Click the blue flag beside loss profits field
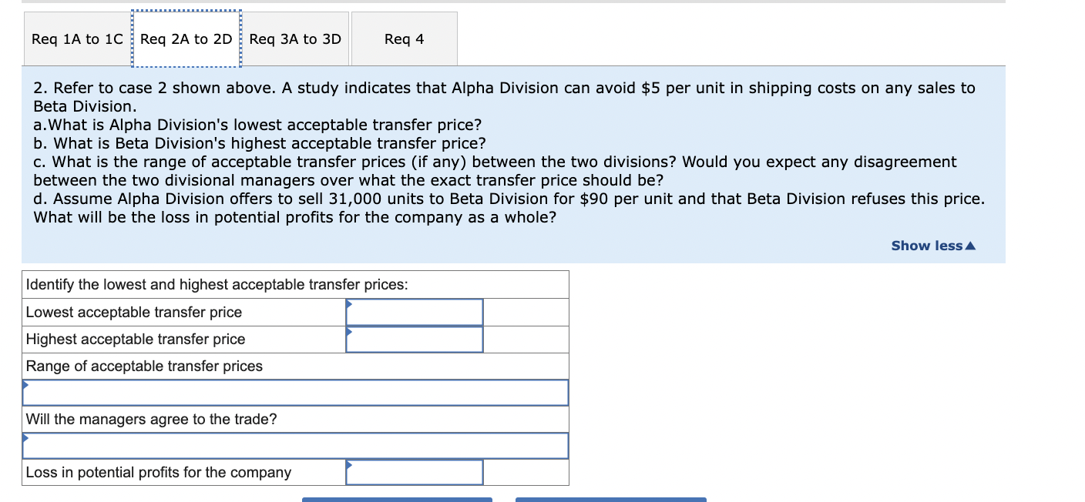This screenshot has width=1085, height=502. point(349,464)
